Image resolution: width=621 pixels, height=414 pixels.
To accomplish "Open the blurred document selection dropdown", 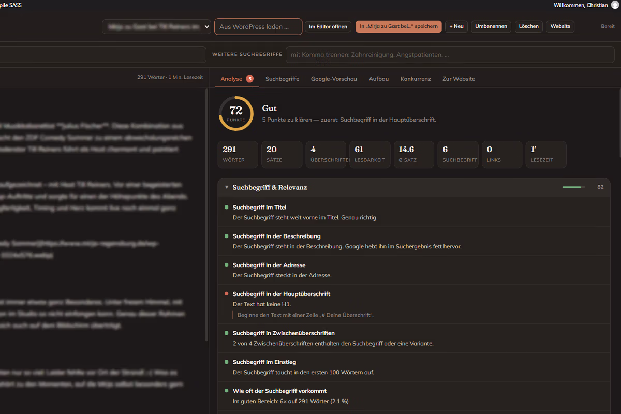I will point(156,26).
